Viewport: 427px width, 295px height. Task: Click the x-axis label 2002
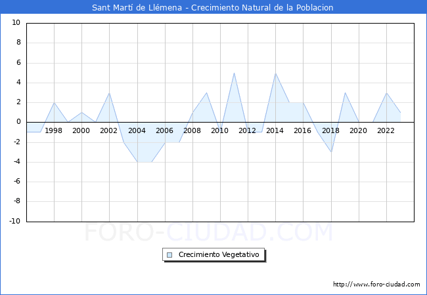coord(108,130)
